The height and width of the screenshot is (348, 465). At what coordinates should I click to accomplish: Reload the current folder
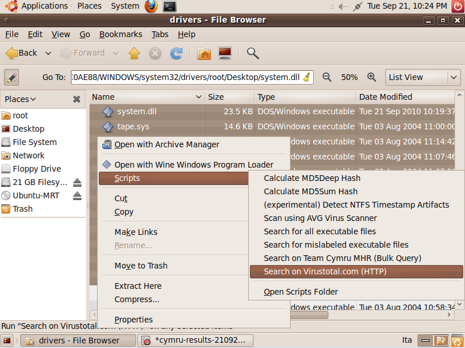(177, 53)
